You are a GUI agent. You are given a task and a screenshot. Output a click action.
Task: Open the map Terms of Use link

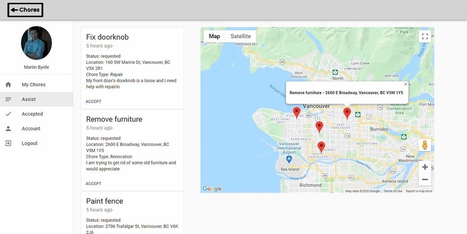(392, 191)
